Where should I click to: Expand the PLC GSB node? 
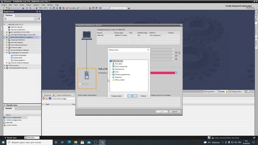coord(7,32)
